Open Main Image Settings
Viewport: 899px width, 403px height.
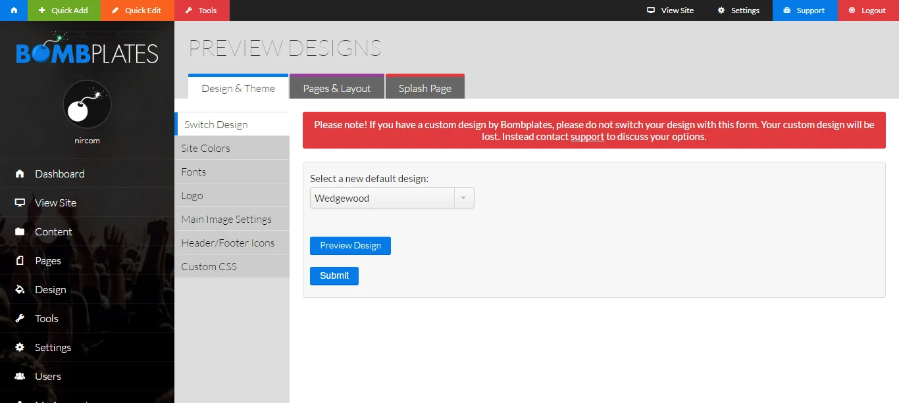pyautogui.click(x=232, y=219)
